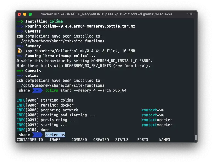Click the 'runtime: docker' INFO line
Screen dimensions: 213x163
[x=45, y=105]
